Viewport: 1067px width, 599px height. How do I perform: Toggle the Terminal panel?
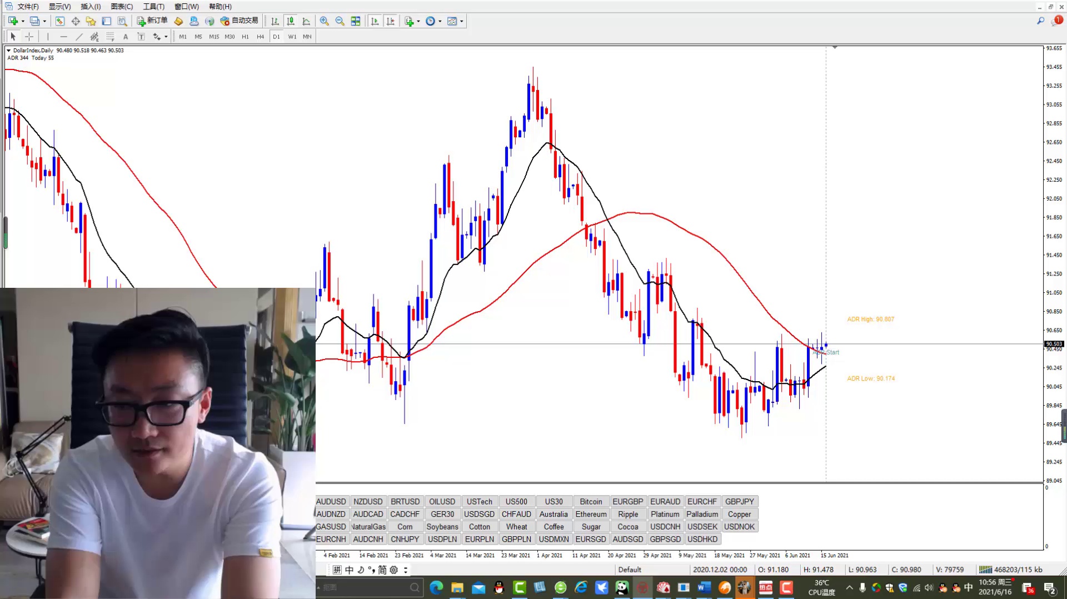click(107, 21)
